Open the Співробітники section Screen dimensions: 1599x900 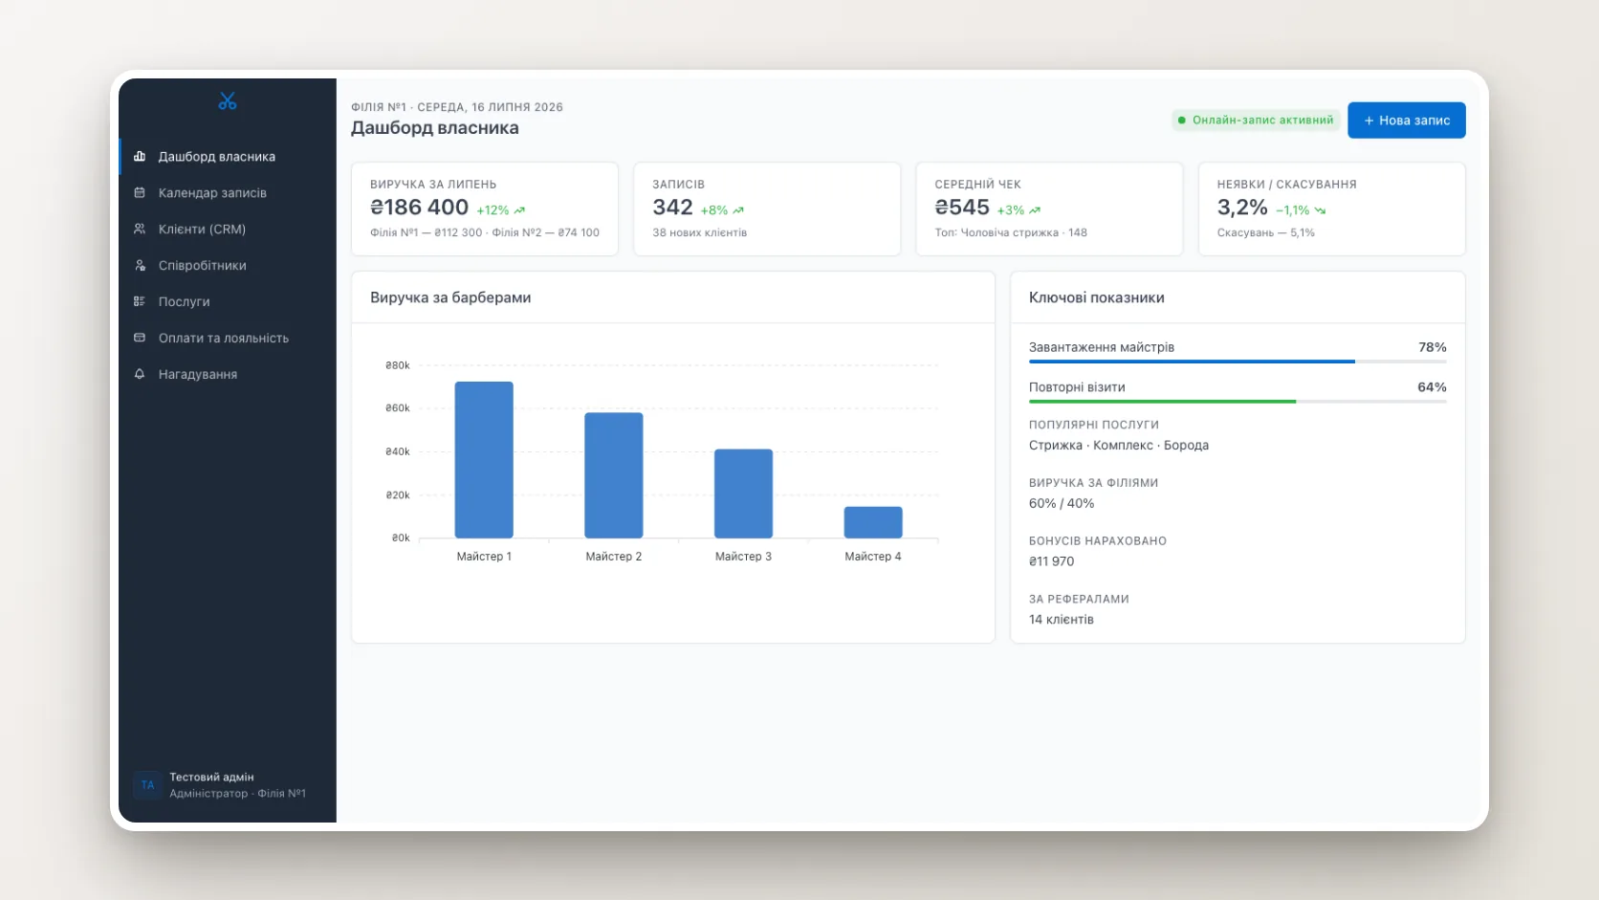pos(228,265)
